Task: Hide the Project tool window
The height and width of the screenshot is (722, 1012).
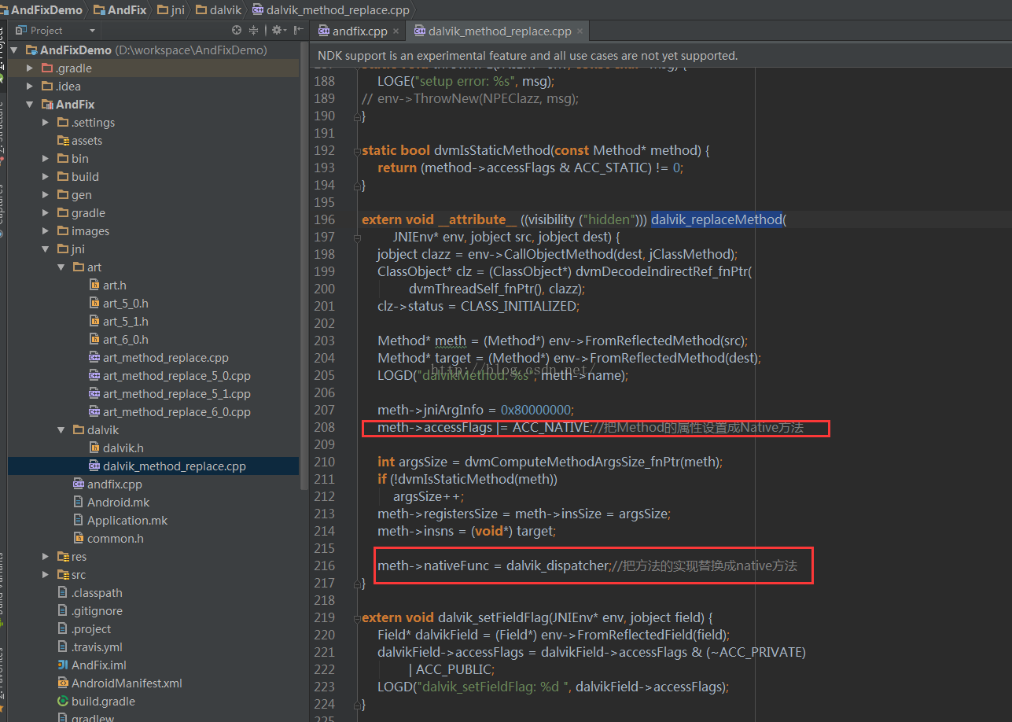Action: coord(298,30)
